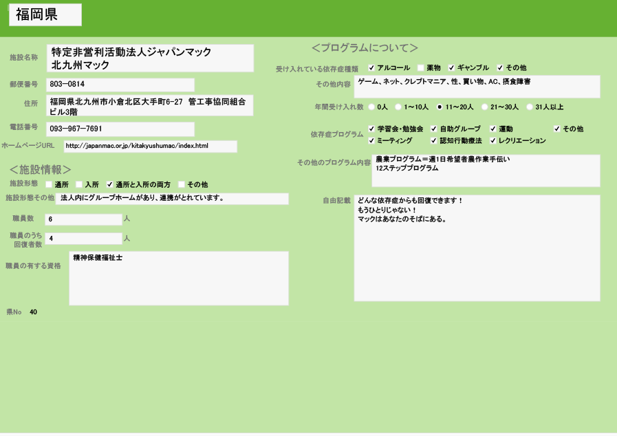This screenshot has height=436, width=617.
Task: Toggle the 学習会・勉強会 program checkbox
Action: (x=371, y=129)
